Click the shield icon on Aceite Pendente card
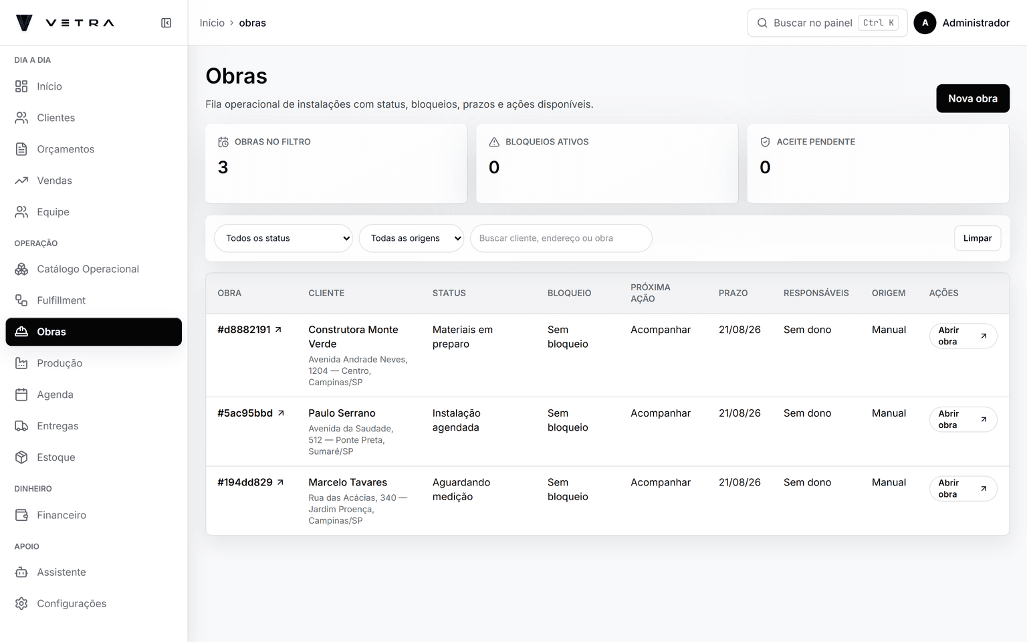This screenshot has width=1027, height=642. pyautogui.click(x=766, y=142)
